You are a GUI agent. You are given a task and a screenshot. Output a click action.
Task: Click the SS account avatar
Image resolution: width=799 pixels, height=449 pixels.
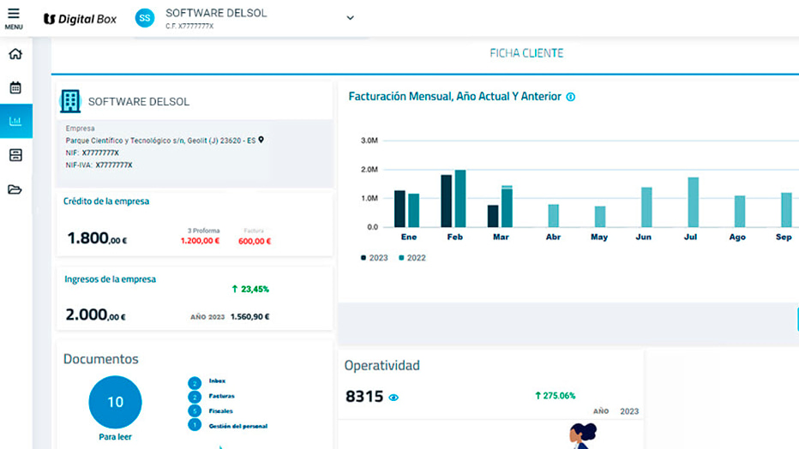145,18
